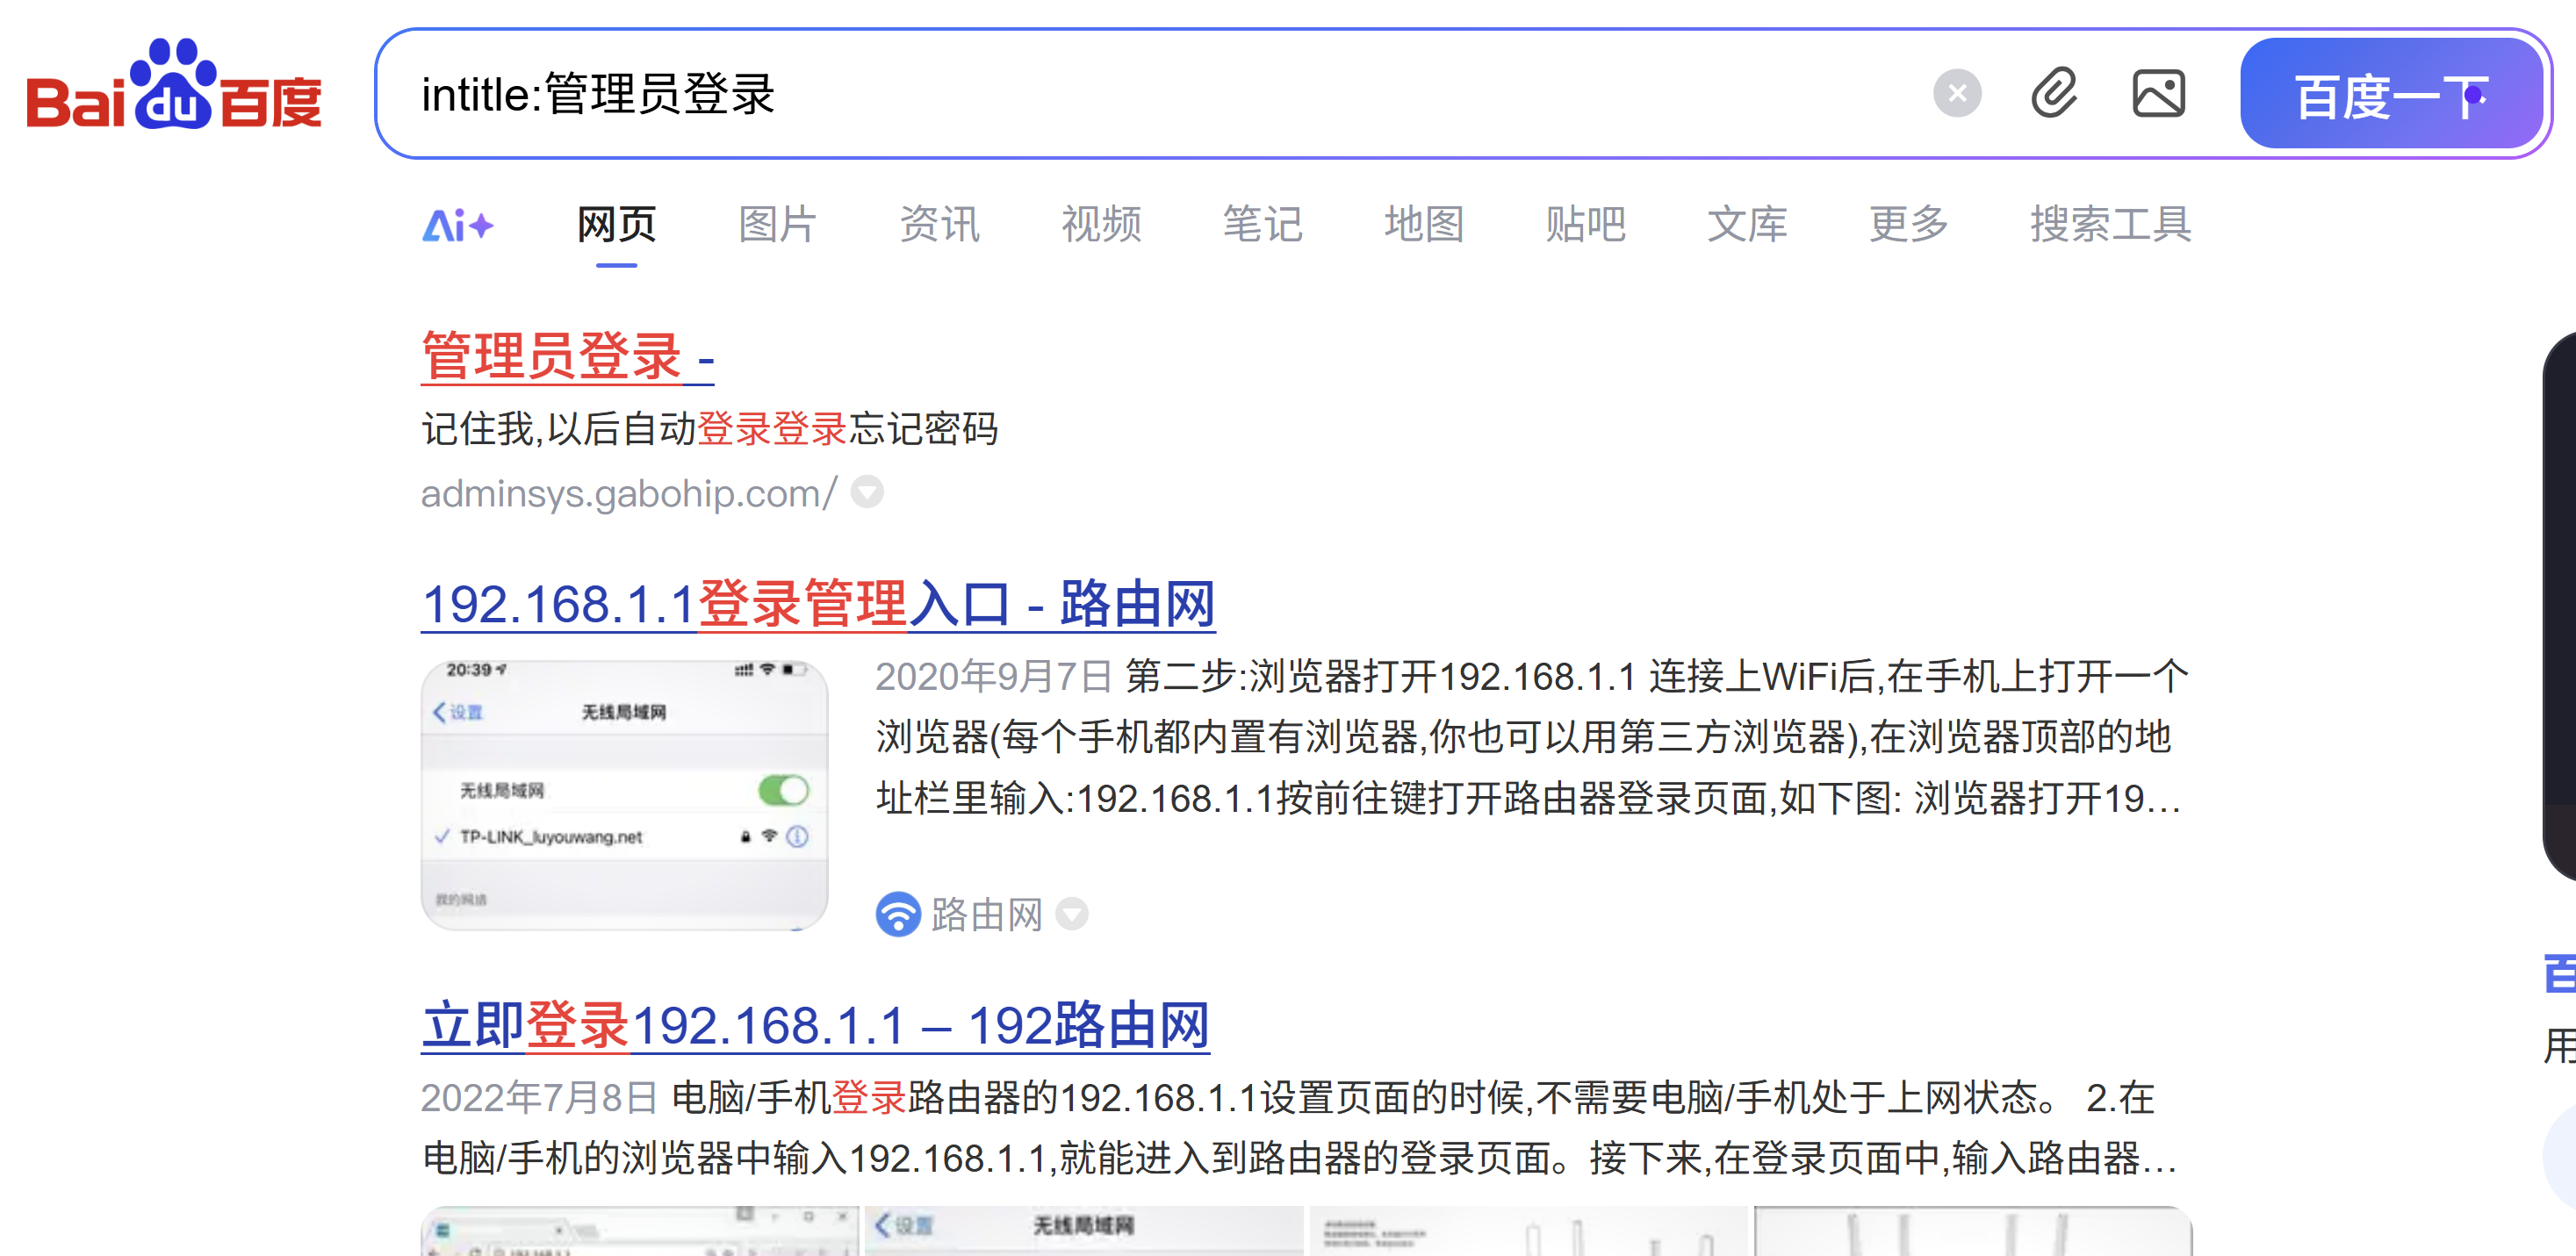This screenshot has height=1256, width=2576.
Task: Switch to the 文库 tab
Action: pos(1746,224)
